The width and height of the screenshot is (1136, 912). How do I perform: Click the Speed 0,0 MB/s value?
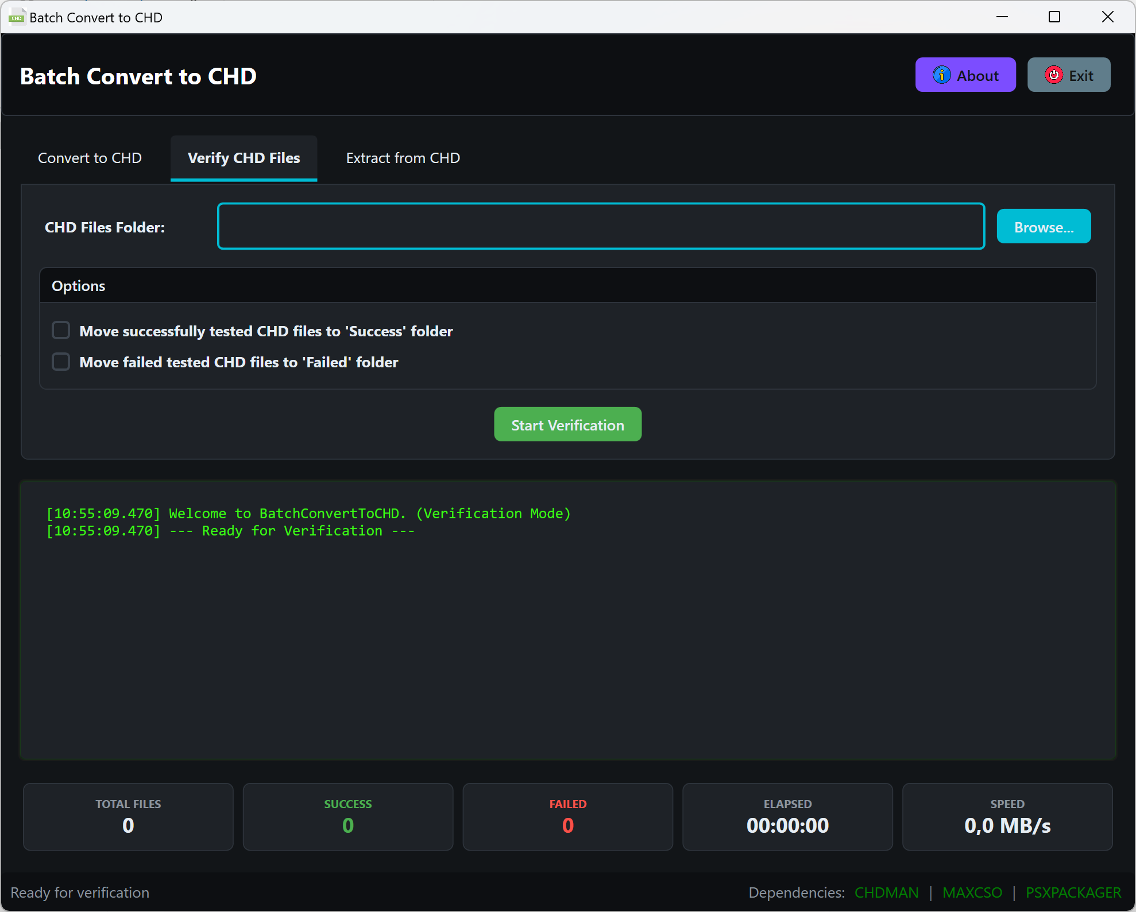tap(1007, 825)
